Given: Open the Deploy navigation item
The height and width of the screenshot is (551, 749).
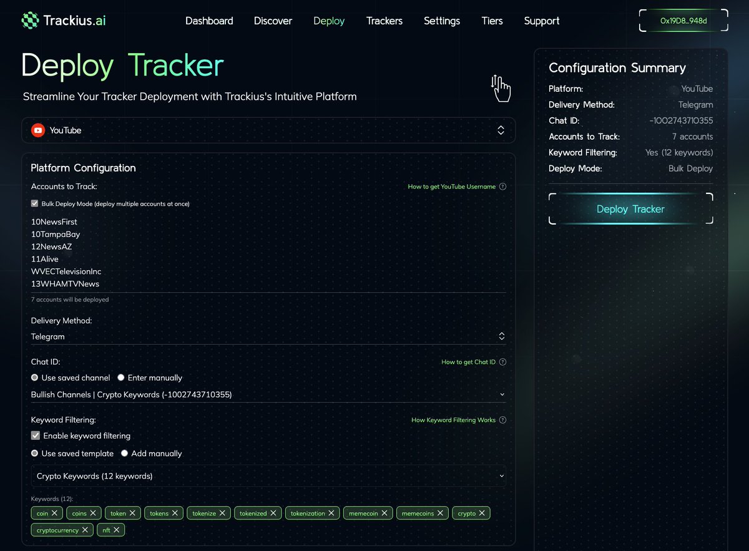Looking at the screenshot, I should point(329,21).
